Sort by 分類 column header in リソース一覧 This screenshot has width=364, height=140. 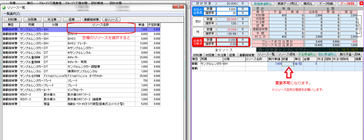tap(55, 25)
